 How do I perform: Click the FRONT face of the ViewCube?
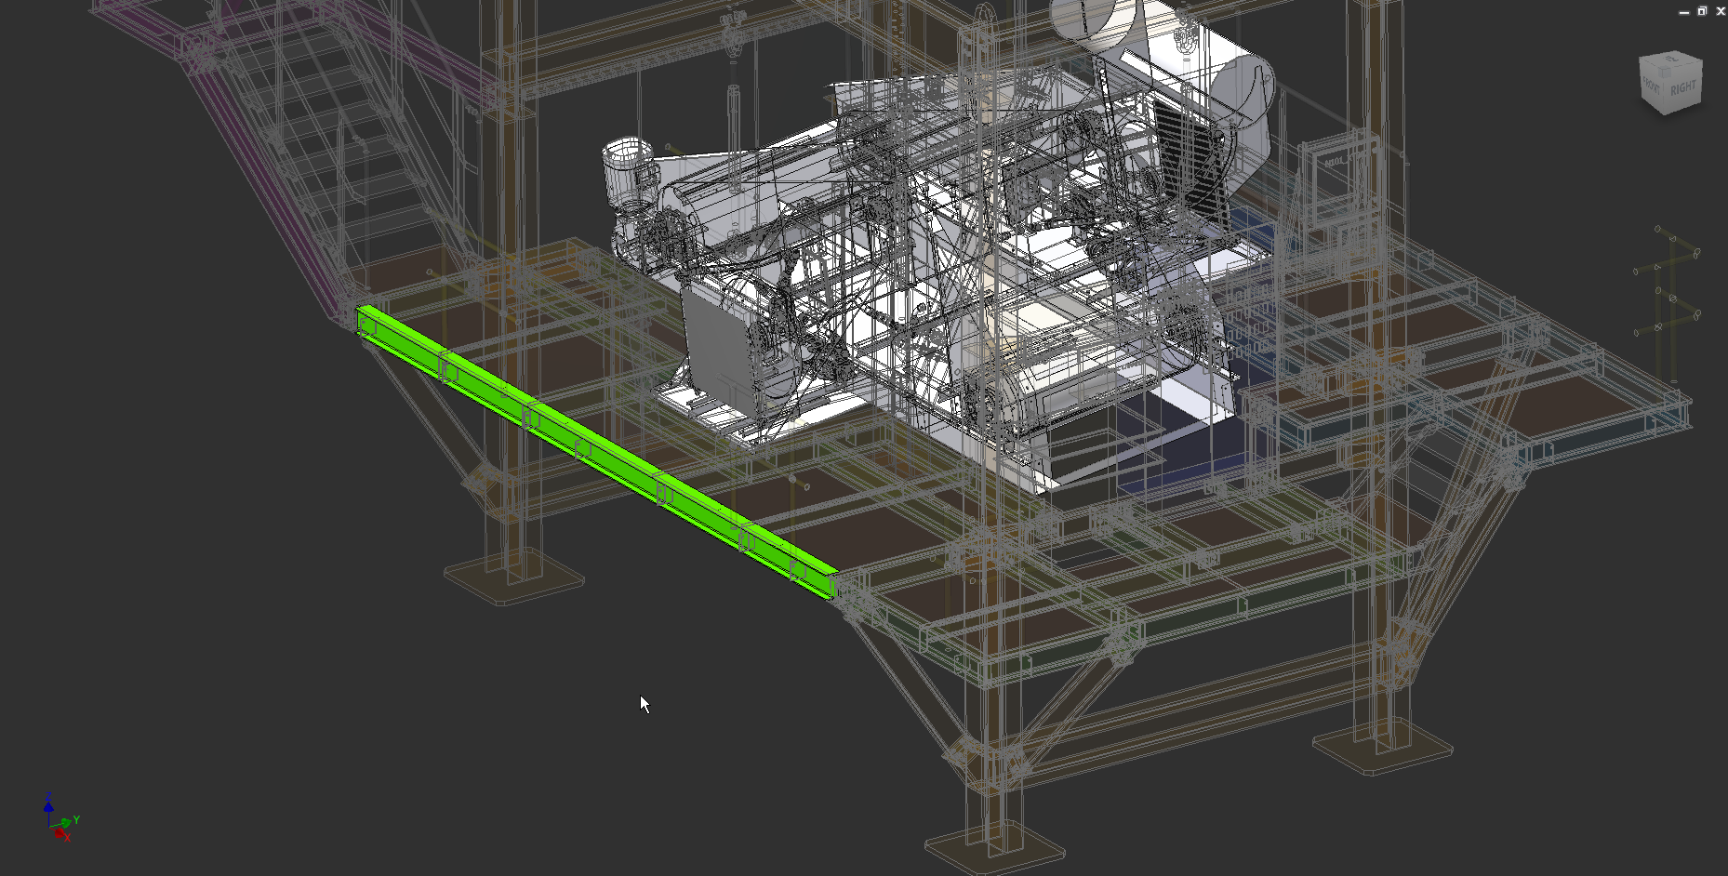1652,86
